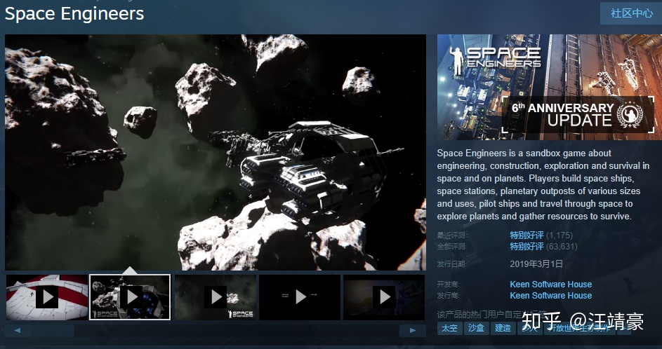Play the first red-and-white ship video thumbnail
The height and width of the screenshot is (349, 662).
click(47, 297)
